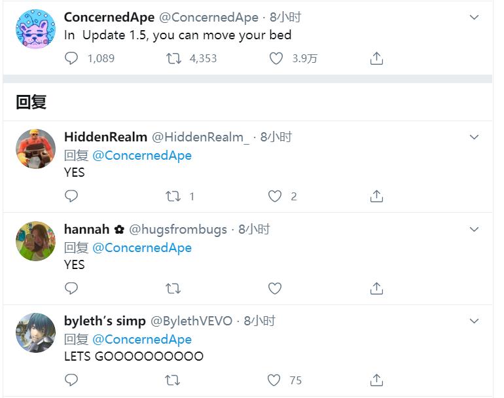
Task: Retweet hannah's reply
Action: [173, 288]
